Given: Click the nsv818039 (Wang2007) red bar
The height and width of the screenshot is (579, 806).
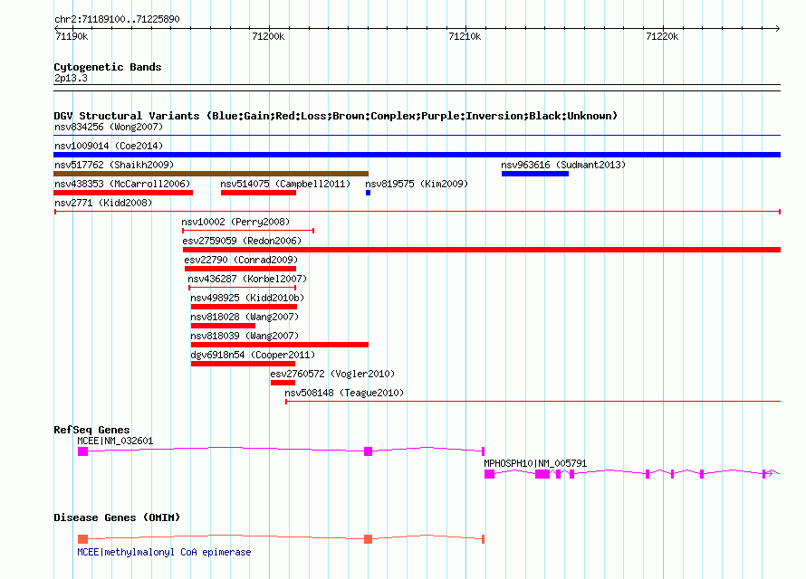Looking at the screenshot, I should 280,345.
